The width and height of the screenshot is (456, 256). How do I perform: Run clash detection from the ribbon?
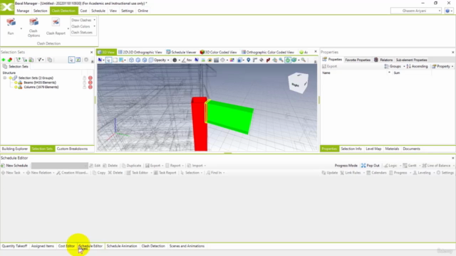point(11,26)
